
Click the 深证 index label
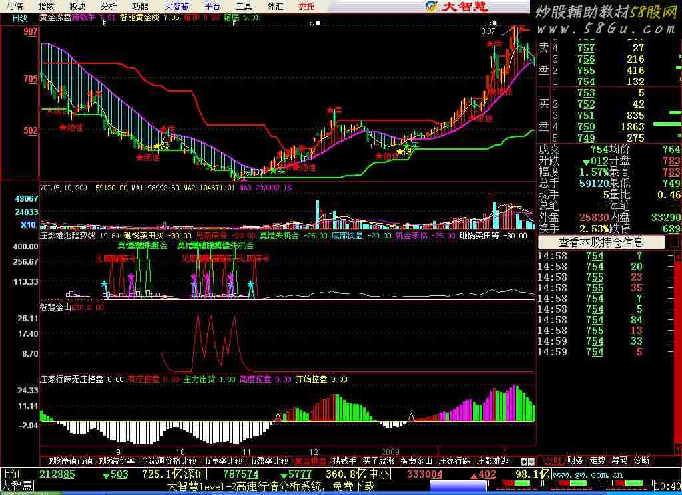pyautogui.click(x=195, y=474)
